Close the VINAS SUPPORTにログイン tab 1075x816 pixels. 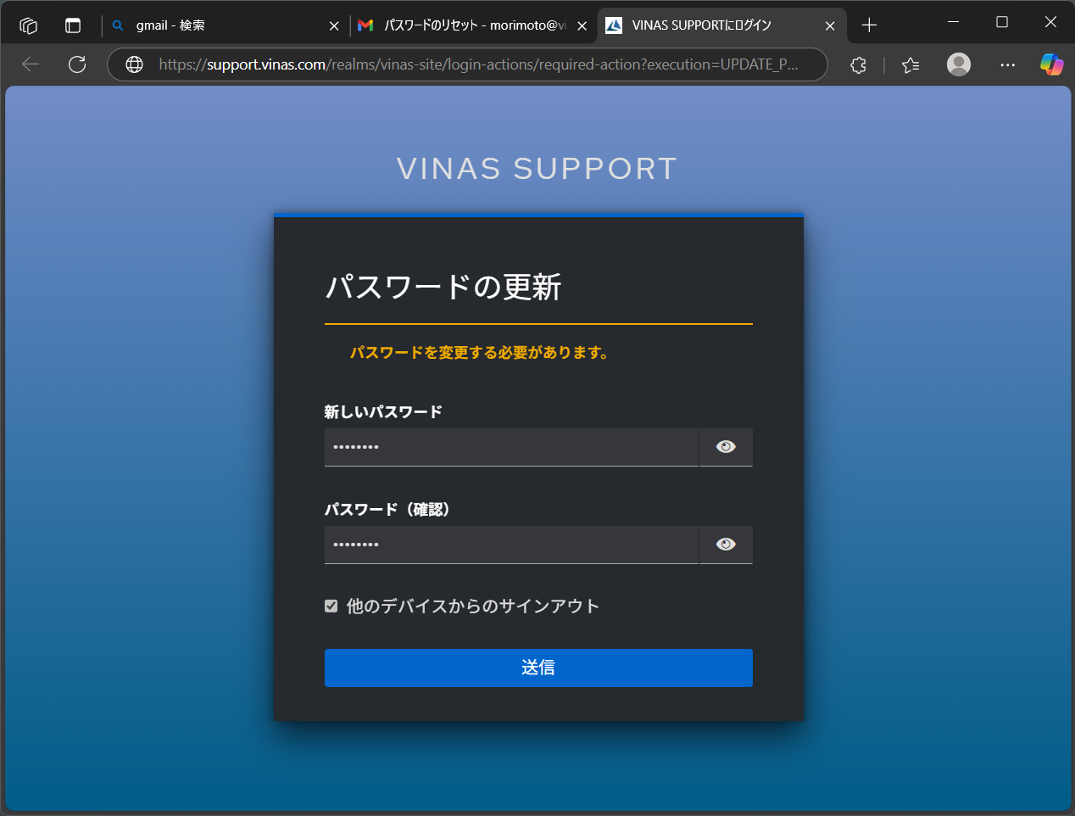[x=830, y=26]
